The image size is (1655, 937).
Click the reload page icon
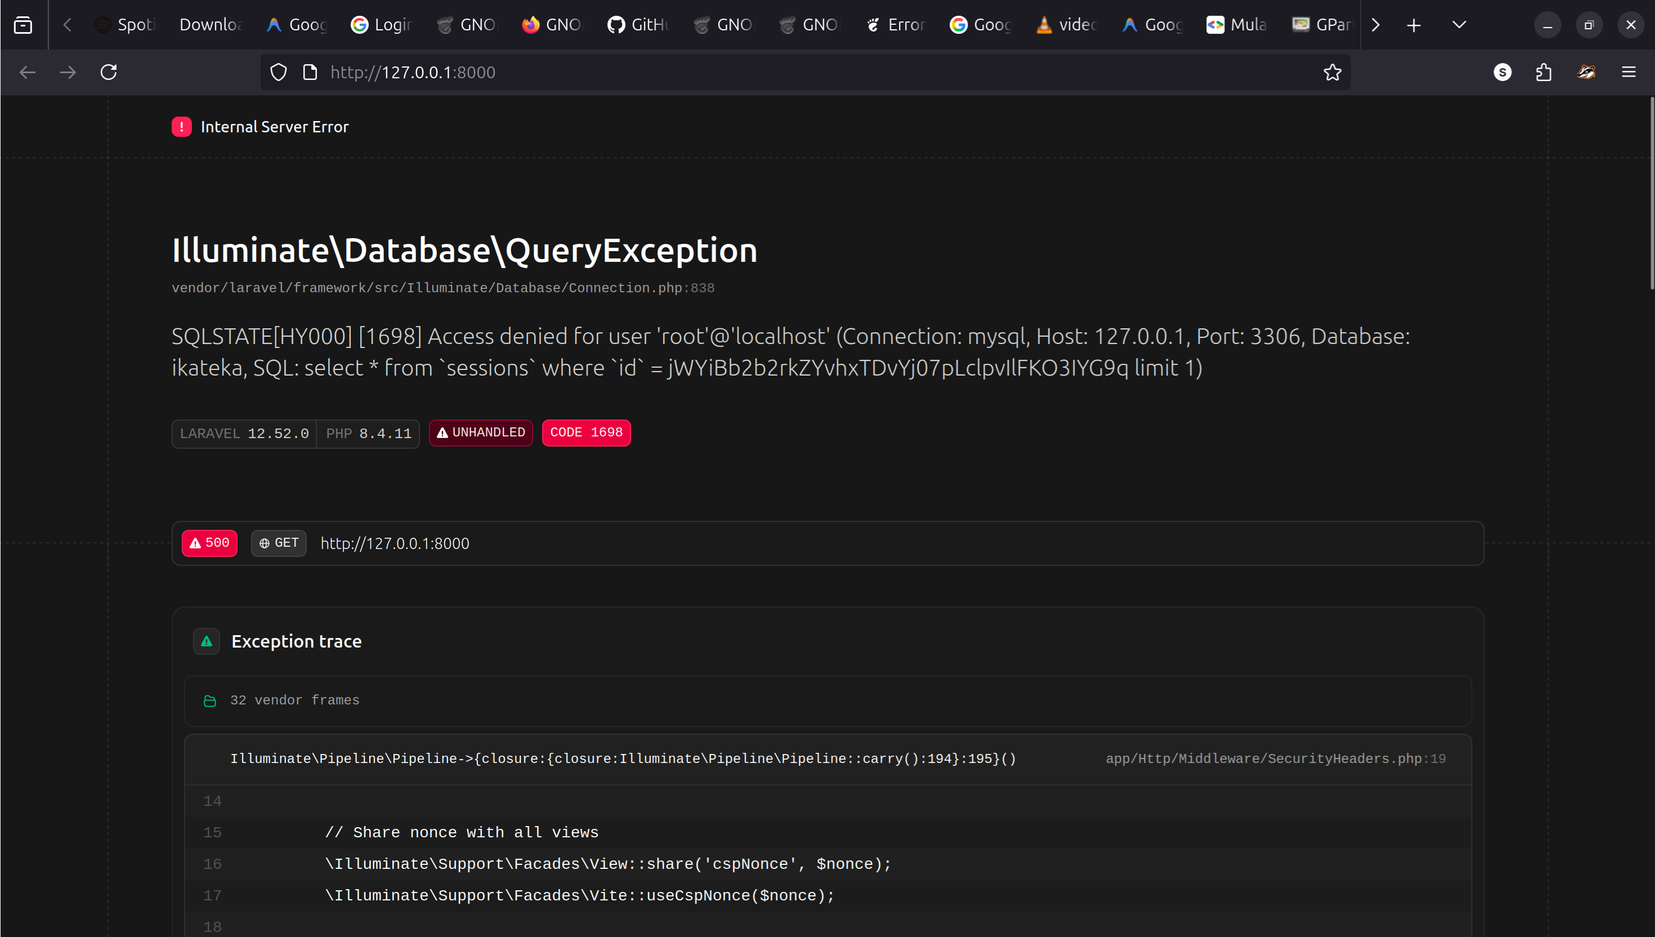[x=109, y=72]
